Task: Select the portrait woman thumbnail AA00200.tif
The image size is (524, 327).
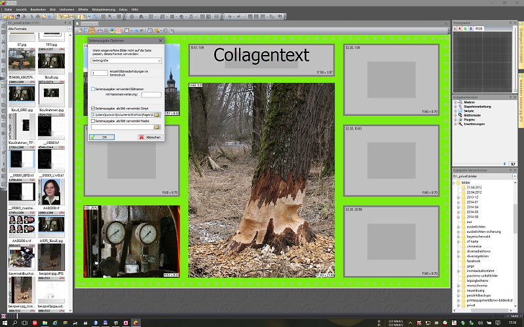Action: point(51,192)
